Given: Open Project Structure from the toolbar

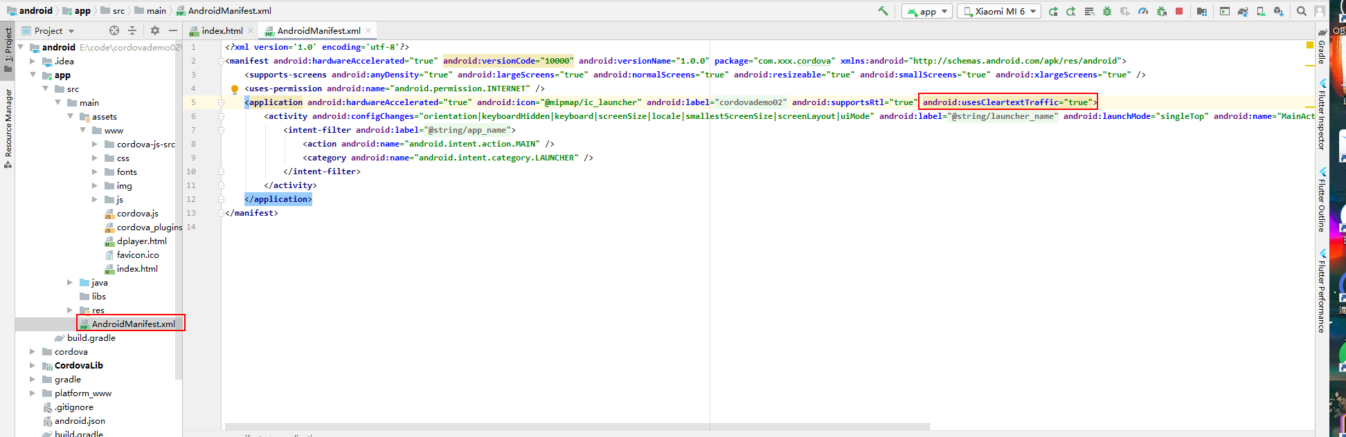Looking at the screenshot, I should coord(1201,11).
